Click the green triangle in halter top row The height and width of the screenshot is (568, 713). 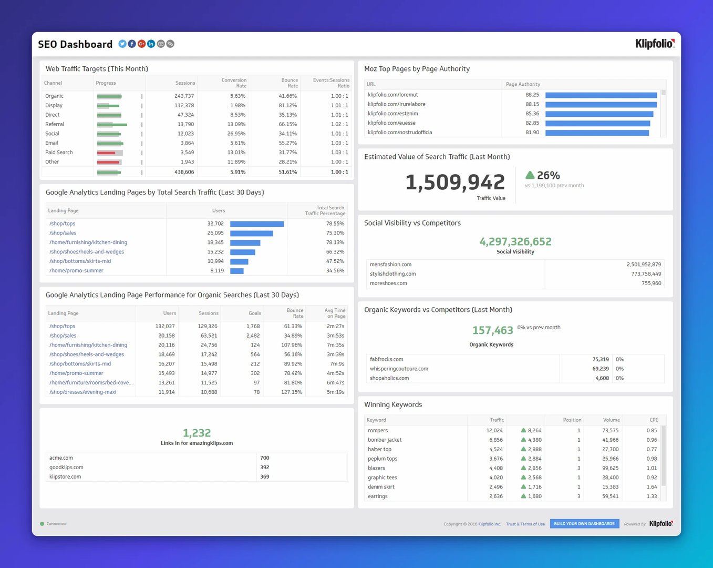click(x=523, y=449)
